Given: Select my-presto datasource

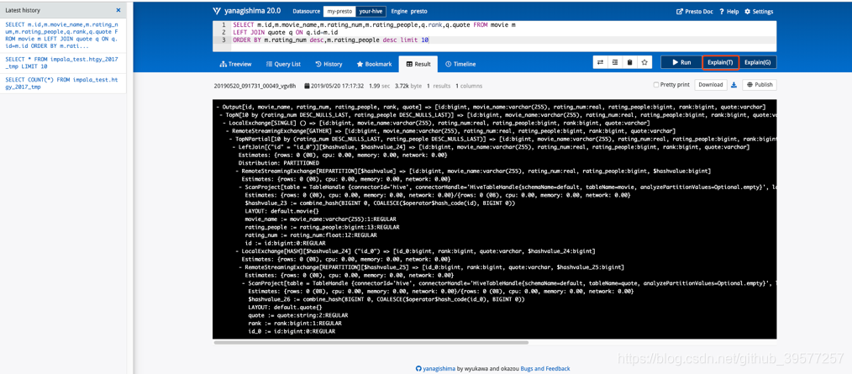Looking at the screenshot, I should (339, 11).
